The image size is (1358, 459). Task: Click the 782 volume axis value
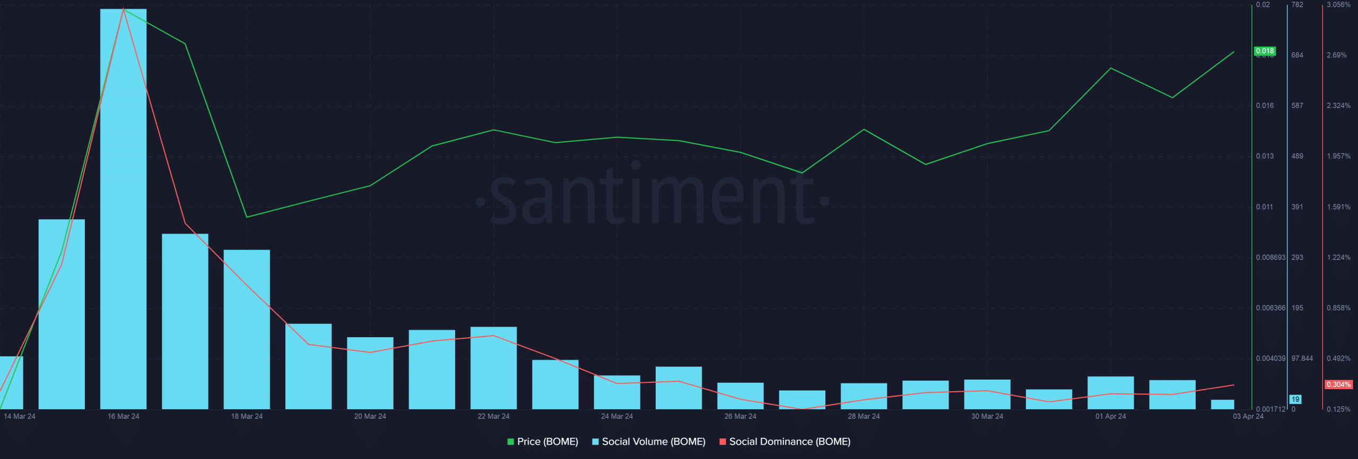[1297, 5]
